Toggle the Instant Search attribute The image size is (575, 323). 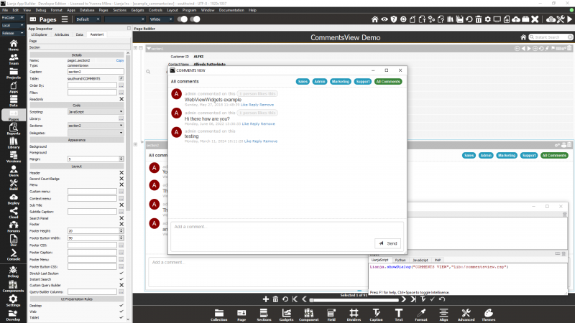[x=121, y=279]
